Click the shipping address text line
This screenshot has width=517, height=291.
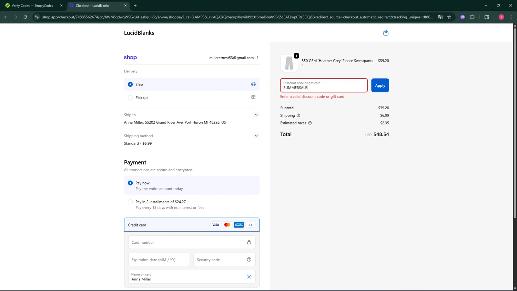175,122
